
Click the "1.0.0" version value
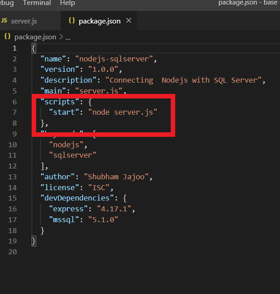point(103,70)
